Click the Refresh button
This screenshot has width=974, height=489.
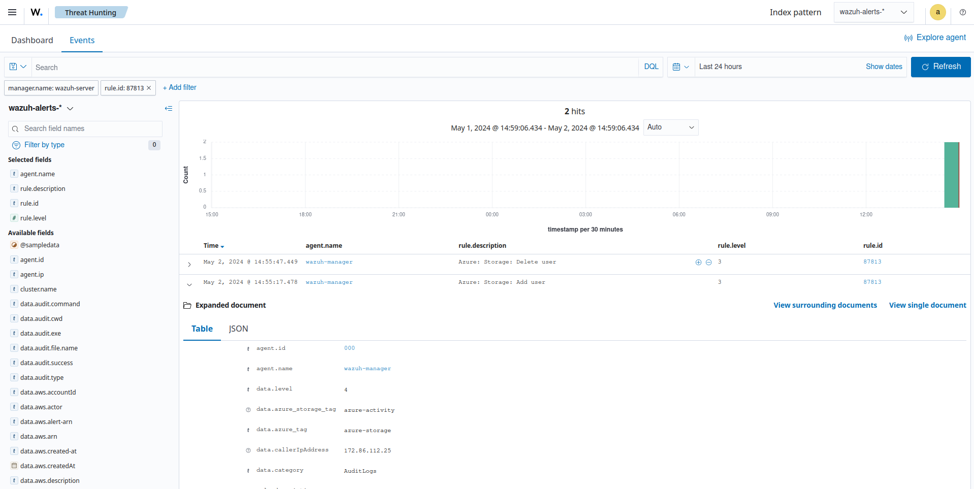click(940, 67)
